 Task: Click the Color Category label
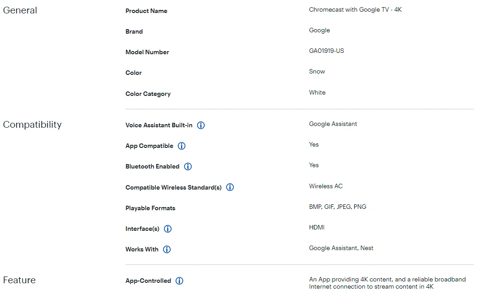(148, 94)
